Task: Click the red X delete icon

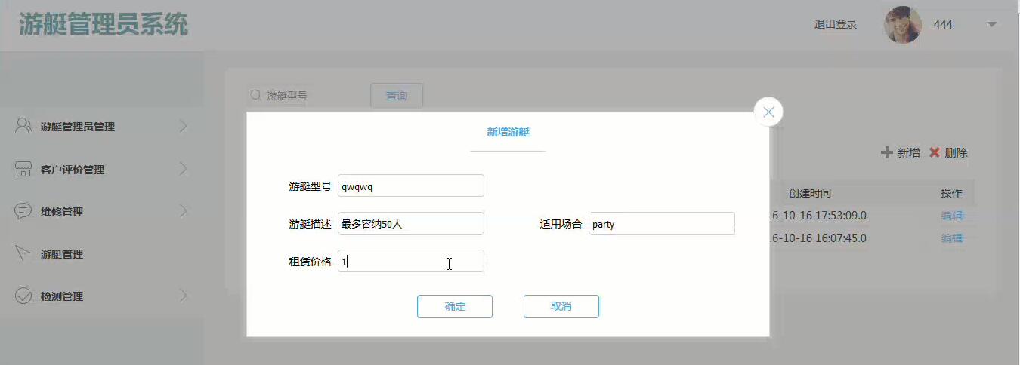Action: coord(935,152)
